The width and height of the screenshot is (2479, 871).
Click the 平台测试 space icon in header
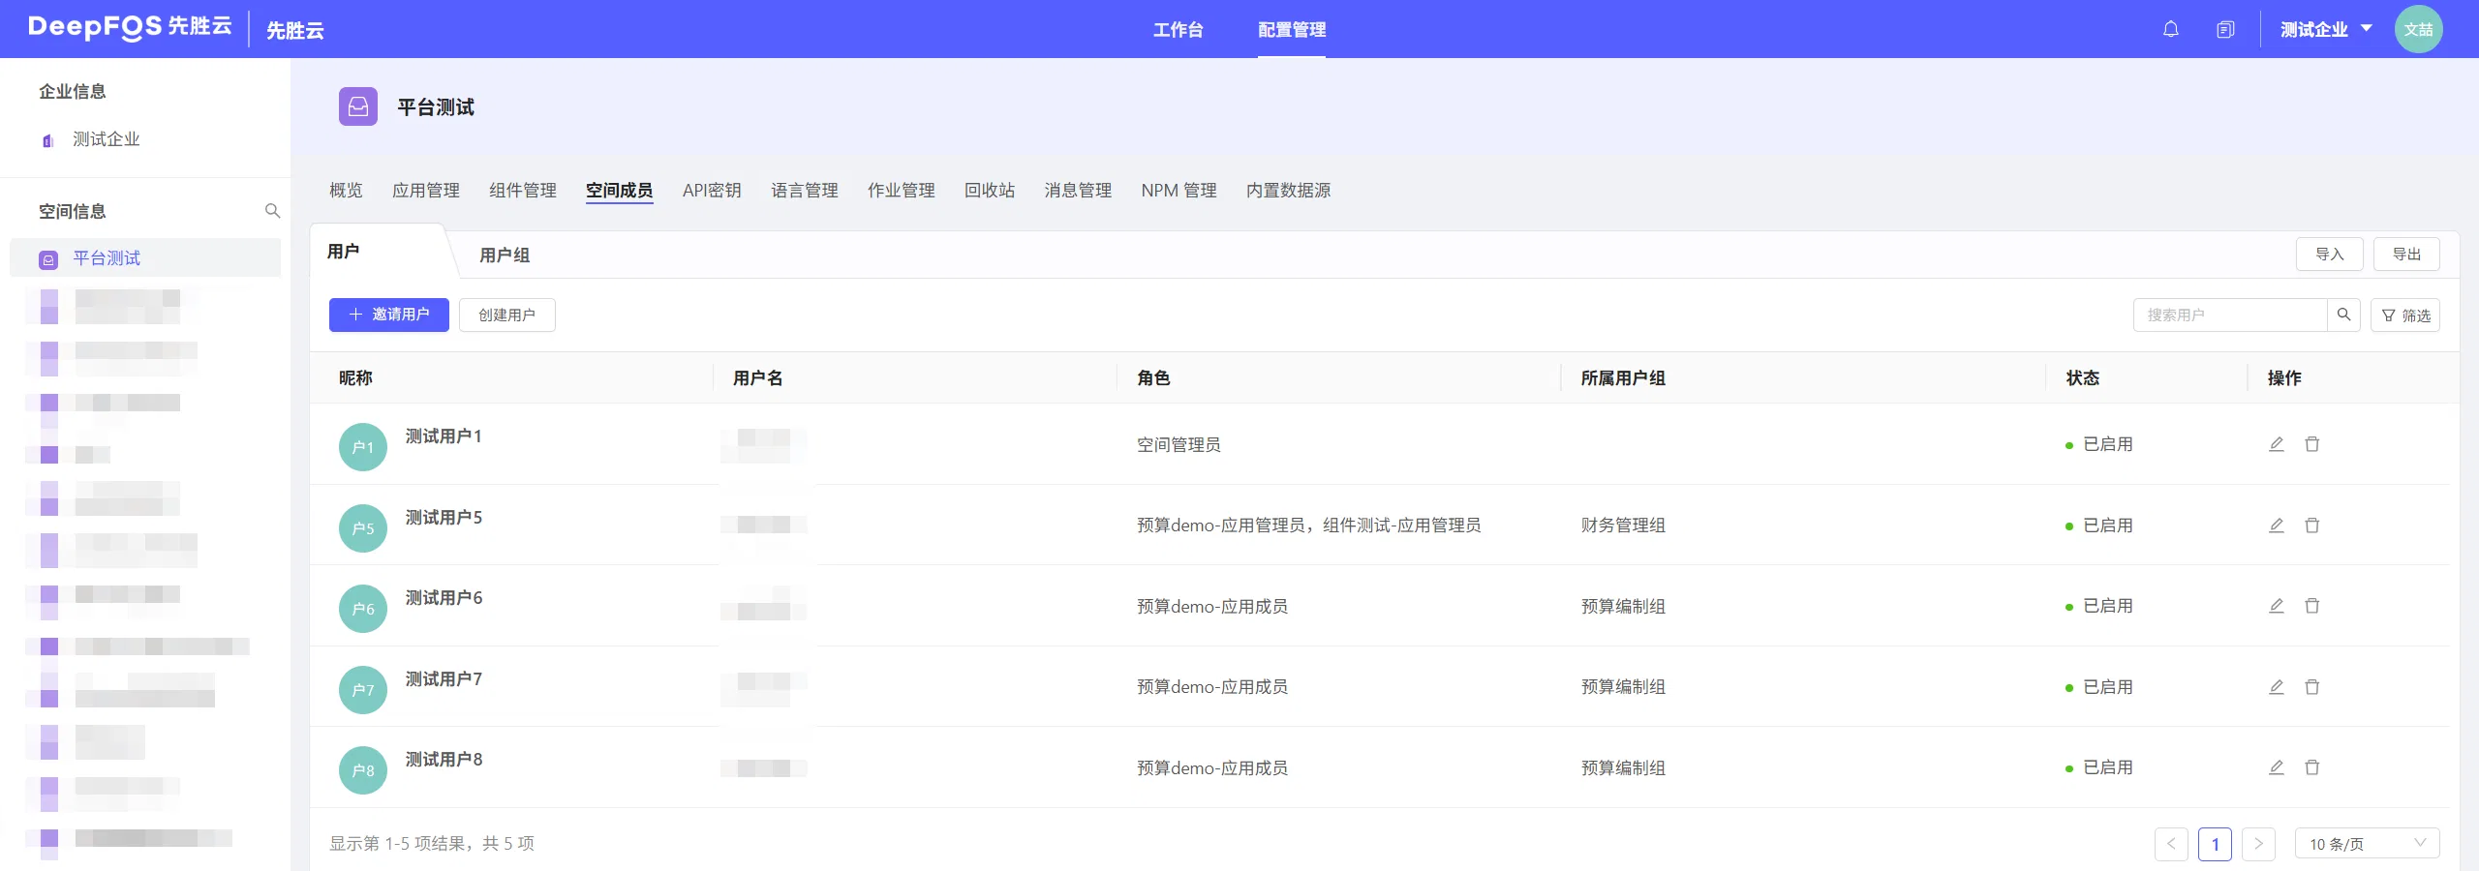pos(358,106)
